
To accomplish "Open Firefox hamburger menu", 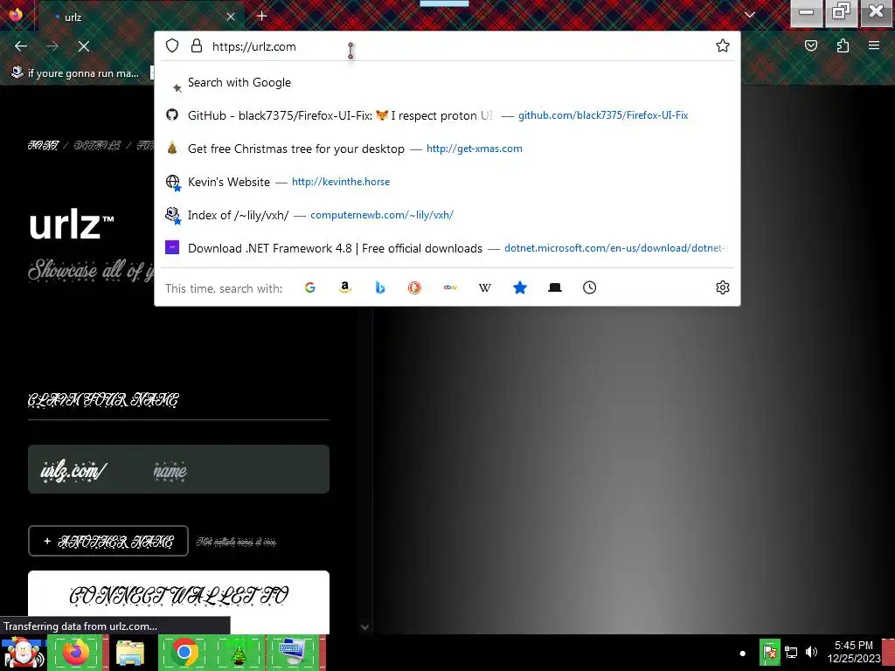I will coord(874,45).
